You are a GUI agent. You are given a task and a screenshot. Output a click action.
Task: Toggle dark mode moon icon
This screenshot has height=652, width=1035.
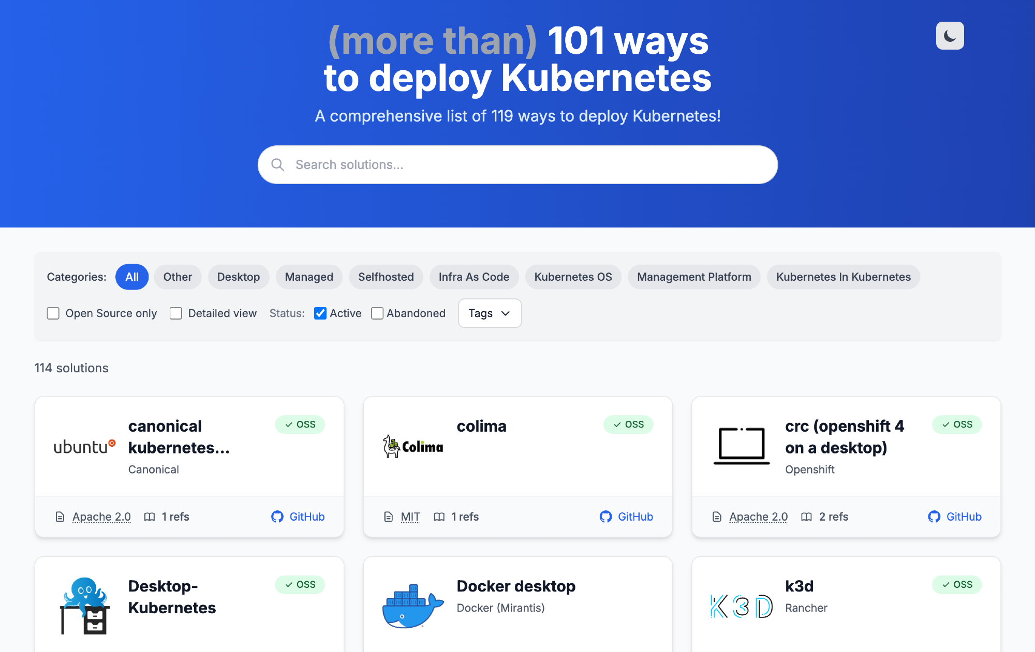click(x=950, y=36)
